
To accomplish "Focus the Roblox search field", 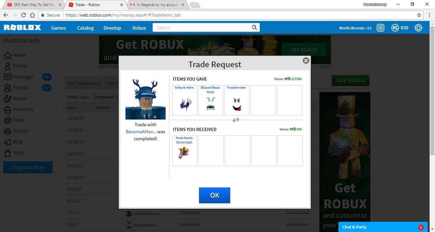I will click(202, 28).
